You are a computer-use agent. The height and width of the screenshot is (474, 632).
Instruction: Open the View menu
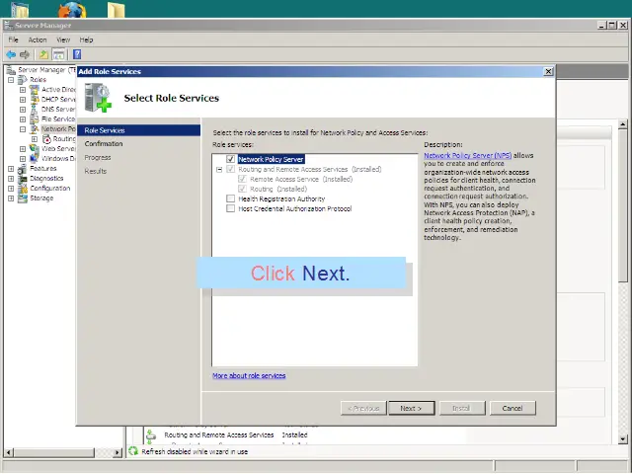pos(62,39)
